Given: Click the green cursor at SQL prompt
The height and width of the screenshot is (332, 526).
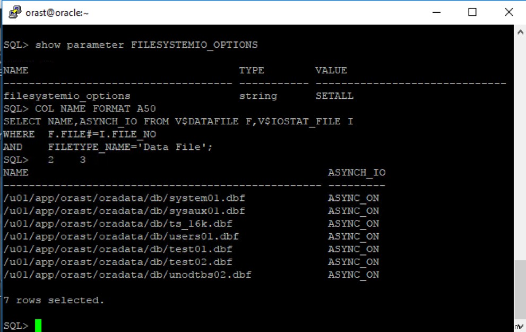Looking at the screenshot, I should [x=38, y=326].
